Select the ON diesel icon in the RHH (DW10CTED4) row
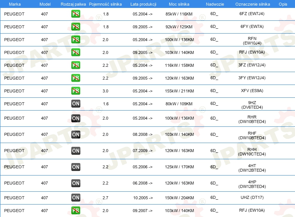Viewport: 295px width, 217px height. click(75, 151)
